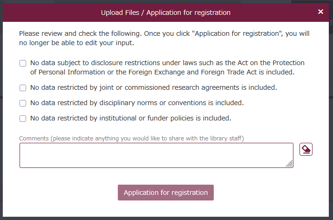The width and height of the screenshot is (333, 220).
Task: Click the Application for registration button
Action: pyautogui.click(x=166, y=193)
